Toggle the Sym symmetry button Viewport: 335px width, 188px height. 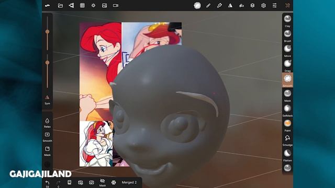pos(48,100)
